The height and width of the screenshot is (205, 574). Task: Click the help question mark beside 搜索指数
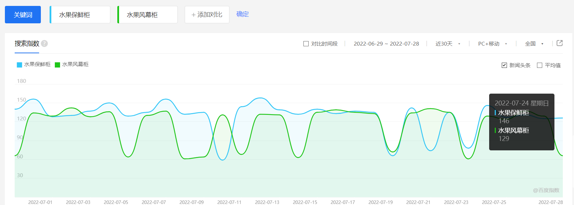tap(44, 44)
